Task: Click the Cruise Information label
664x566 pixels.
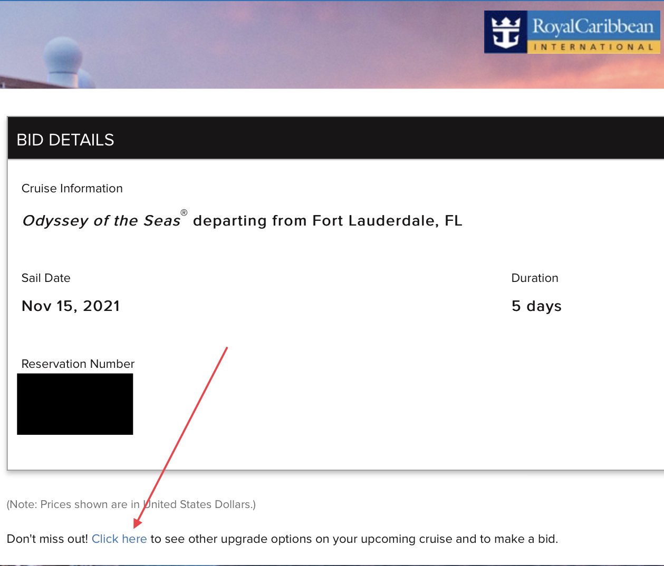Action: [x=72, y=188]
